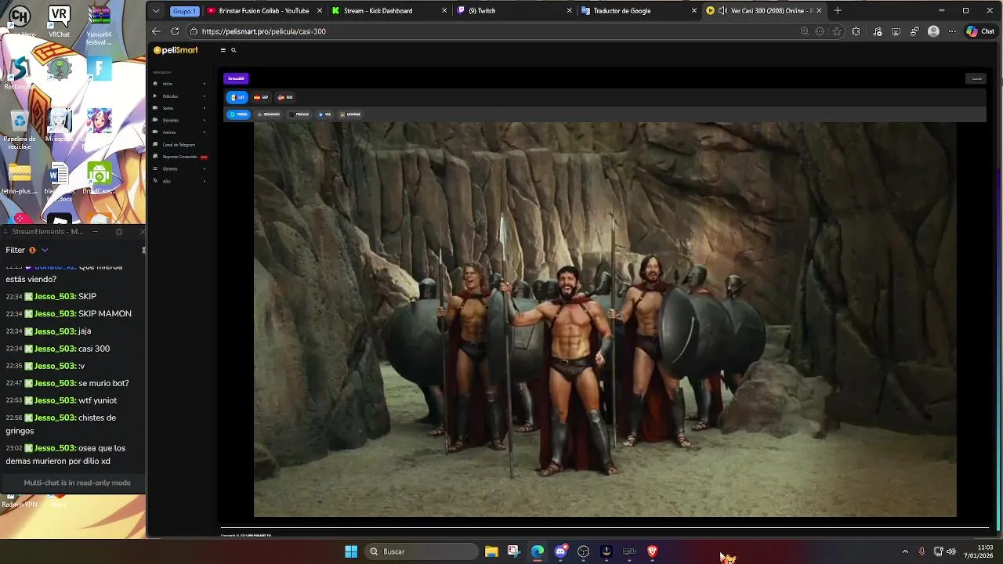Screen dimensions: 1003x564
Task: Click the movie video player
Action: tap(604, 320)
